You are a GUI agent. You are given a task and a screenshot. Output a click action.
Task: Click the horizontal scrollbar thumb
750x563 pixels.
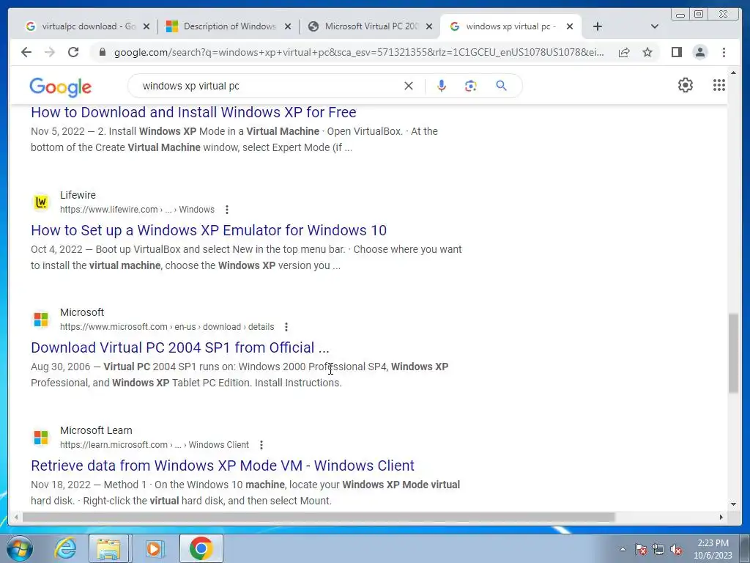[x=319, y=517]
